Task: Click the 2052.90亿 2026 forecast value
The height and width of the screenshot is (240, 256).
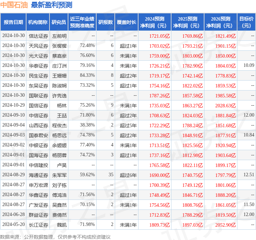Action: coord(225,225)
